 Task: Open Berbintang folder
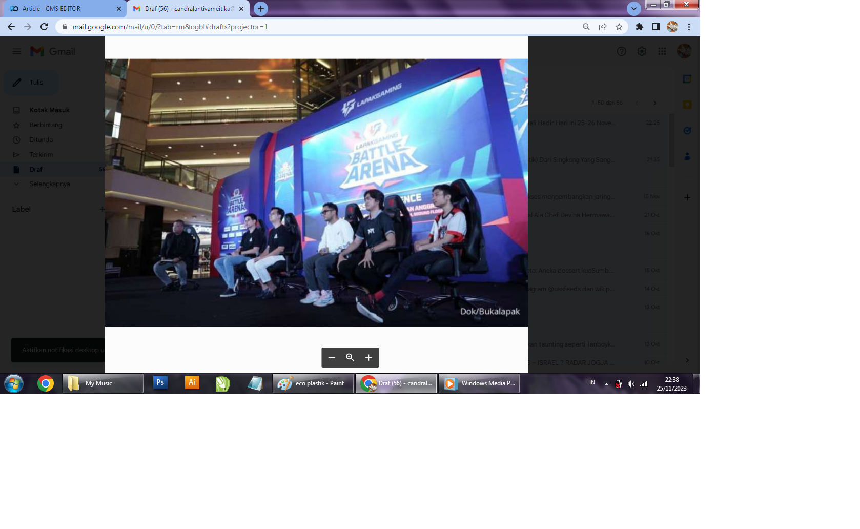46,125
